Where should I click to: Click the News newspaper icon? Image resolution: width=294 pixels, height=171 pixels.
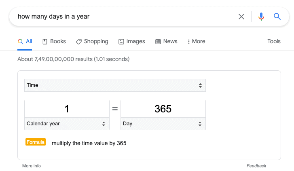point(158,42)
